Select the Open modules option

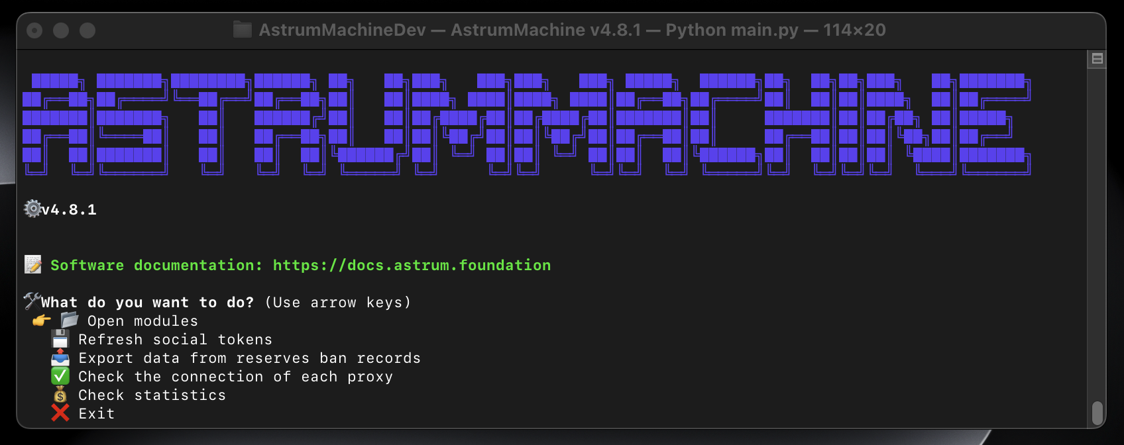point(142,321)
